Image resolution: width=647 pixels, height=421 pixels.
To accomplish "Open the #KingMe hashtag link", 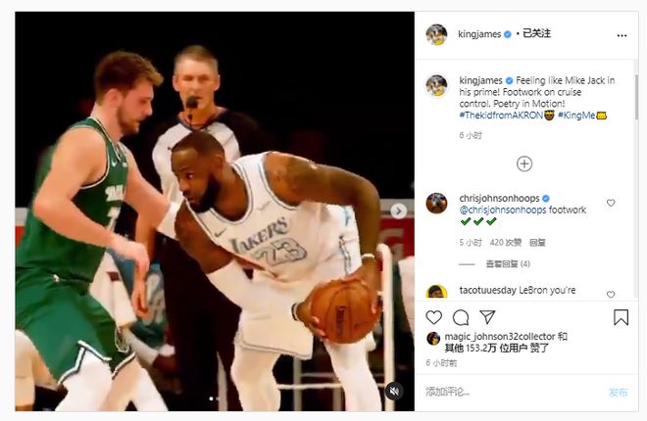I will click(x=576, y=116).
